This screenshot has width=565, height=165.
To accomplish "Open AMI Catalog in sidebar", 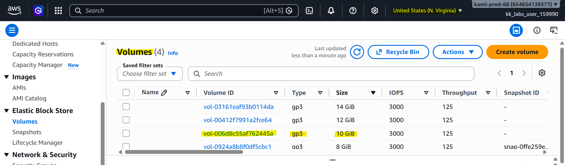I will 29,98.
